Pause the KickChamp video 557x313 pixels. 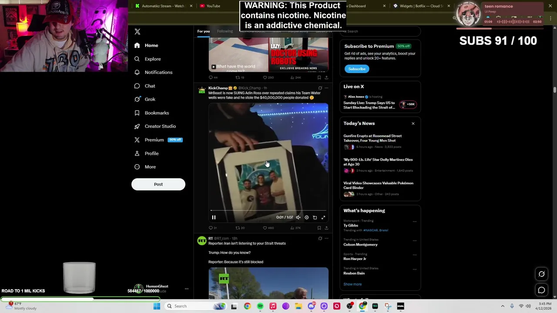pos(214,217)
